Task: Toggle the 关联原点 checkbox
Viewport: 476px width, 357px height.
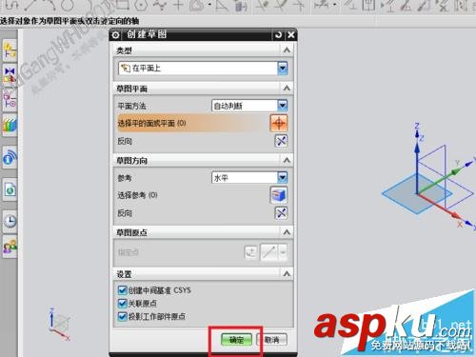Action: tap(122, 304)
